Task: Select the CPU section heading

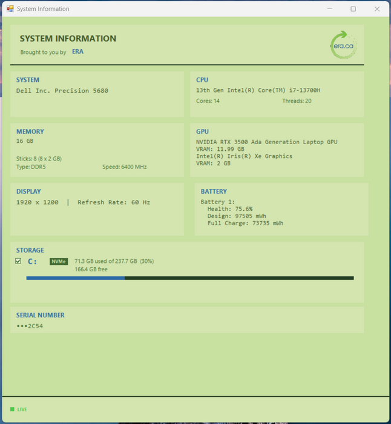Action: click(202, 80)
